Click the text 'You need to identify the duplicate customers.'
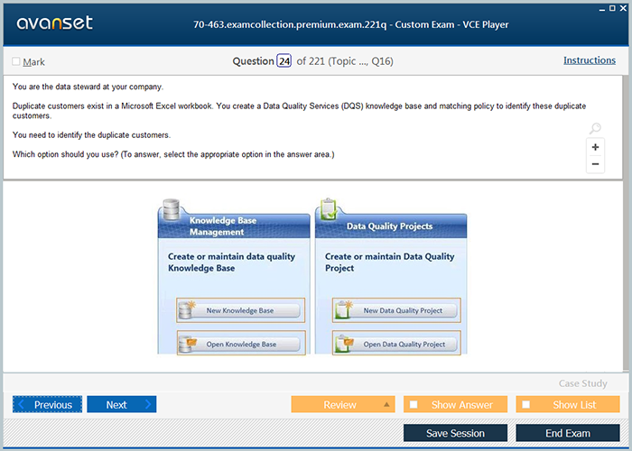The width and height of the screenshot is (632, 451). [x=91, y=135]
